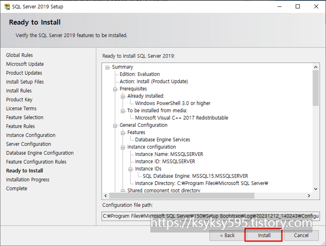Minimize the setup window
Viewport: 326px width, 246px height.
pos(279,6)
